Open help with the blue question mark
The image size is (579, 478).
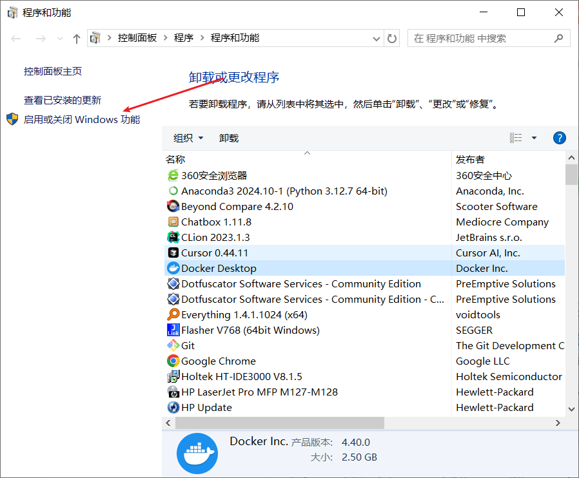pos(560,138)
